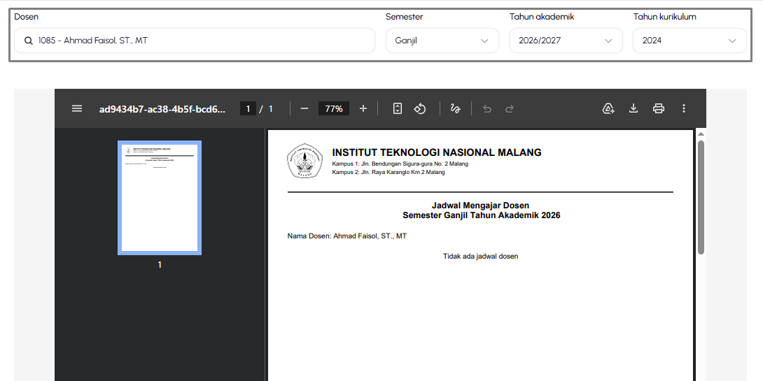Click the 'Jadwal Mengajar Dosen' heading
This screenshot has width=763, height=381.
(480, 206)
